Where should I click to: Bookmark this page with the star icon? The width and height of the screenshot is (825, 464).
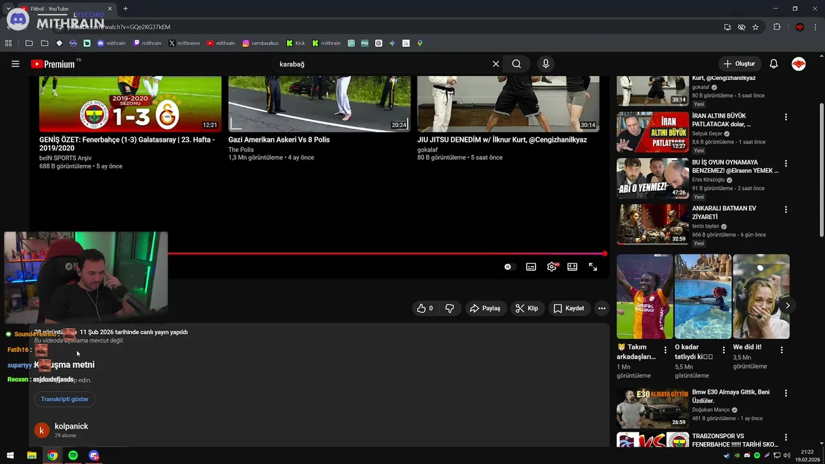(x=755, y=27)
